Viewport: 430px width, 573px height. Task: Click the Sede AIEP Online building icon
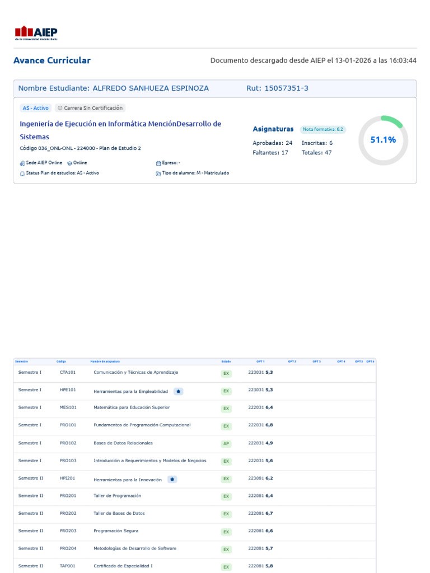click(22, 163)
